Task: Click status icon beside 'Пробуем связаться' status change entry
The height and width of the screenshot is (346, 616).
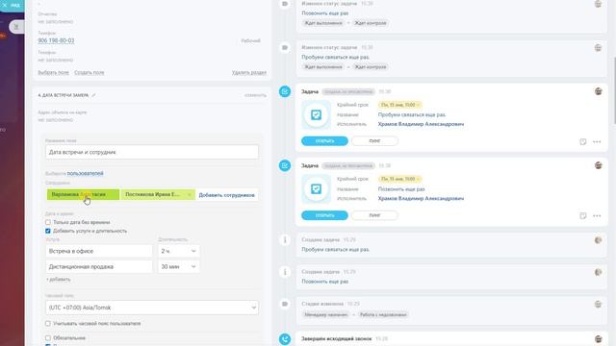Action: tap(285, 48)
